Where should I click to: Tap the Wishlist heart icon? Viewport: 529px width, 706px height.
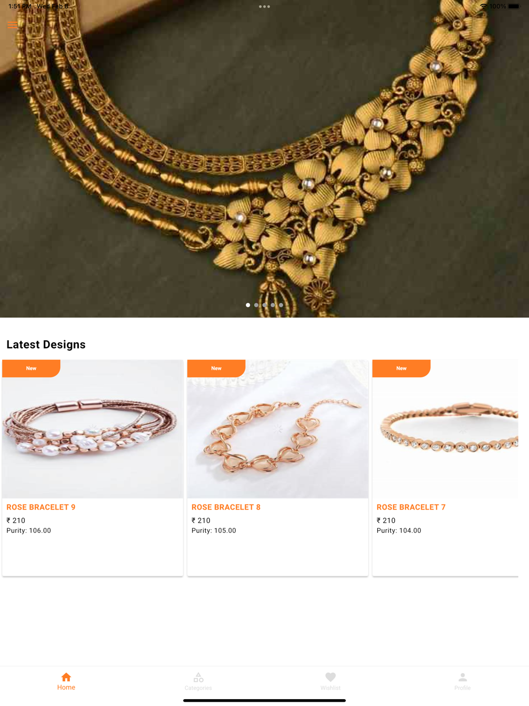pos(331,677)
